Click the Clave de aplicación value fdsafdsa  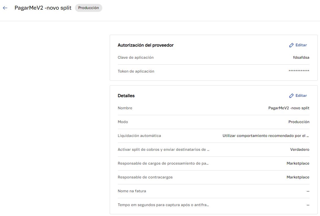pyautogui.click(x=301, y=57)
